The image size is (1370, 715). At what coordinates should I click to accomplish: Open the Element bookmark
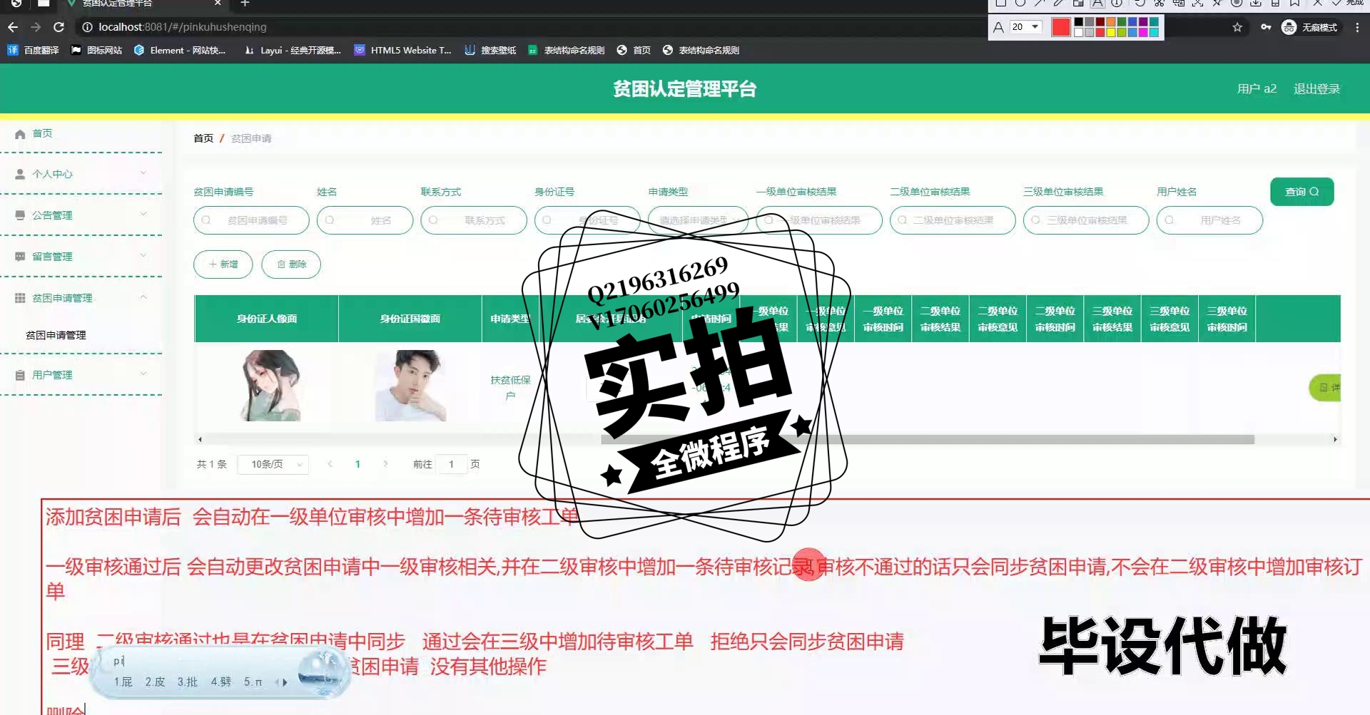180,50
